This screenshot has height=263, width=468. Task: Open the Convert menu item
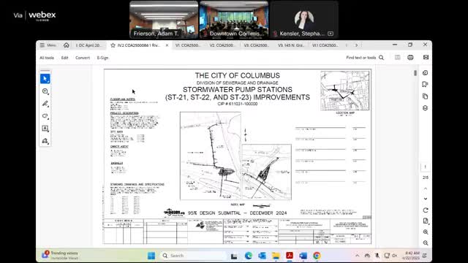coord(83,58)
